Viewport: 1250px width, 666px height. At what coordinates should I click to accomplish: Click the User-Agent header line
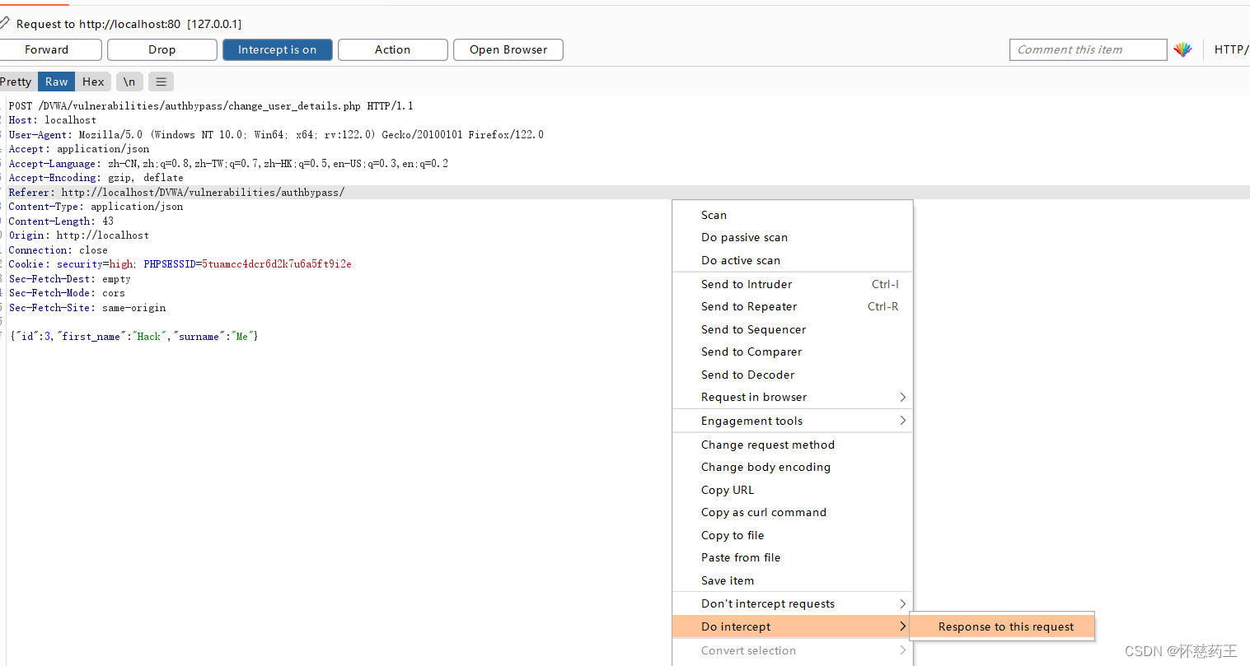(x=276, y=134)
